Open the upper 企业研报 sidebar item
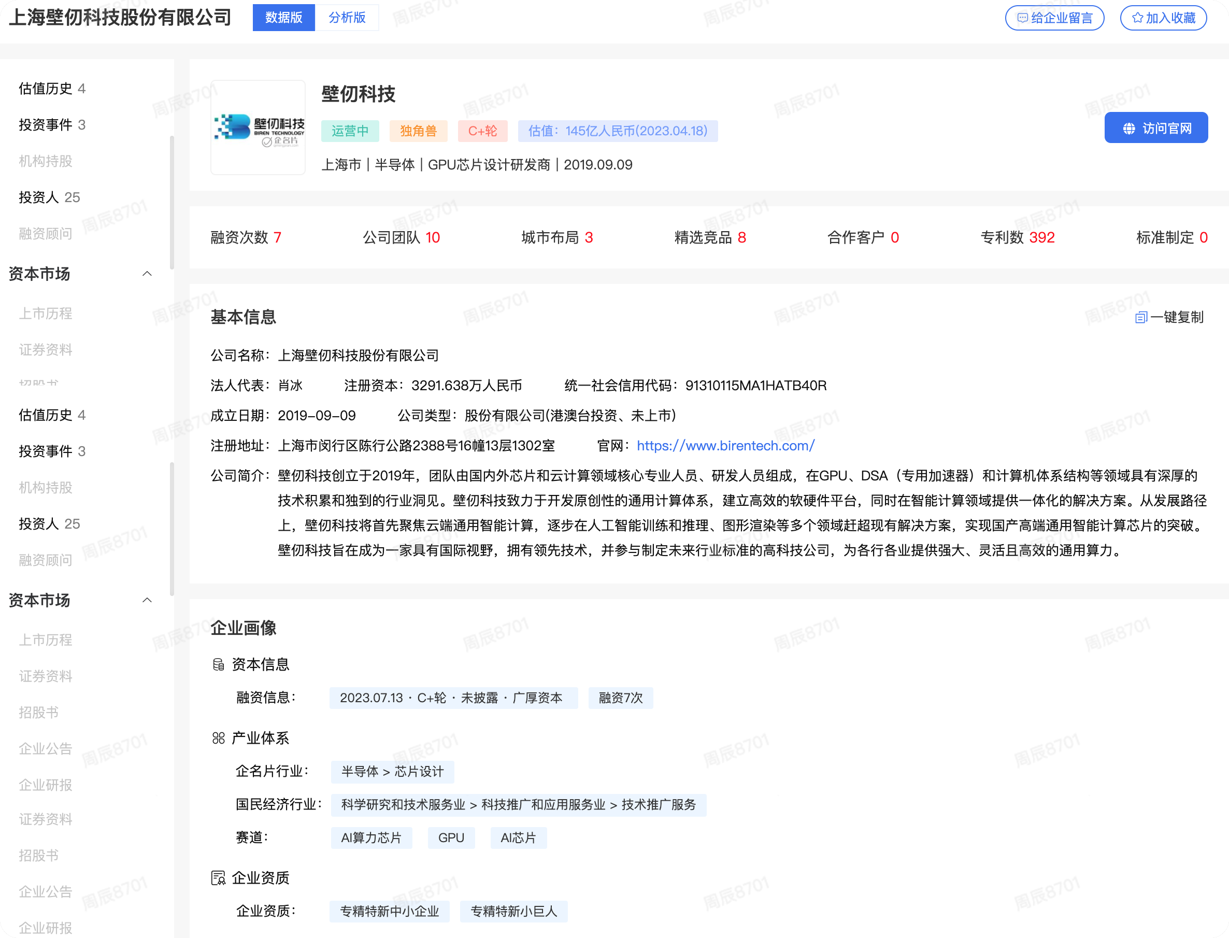The height and width of the screenshot is (938, 1229). (46, 785)
